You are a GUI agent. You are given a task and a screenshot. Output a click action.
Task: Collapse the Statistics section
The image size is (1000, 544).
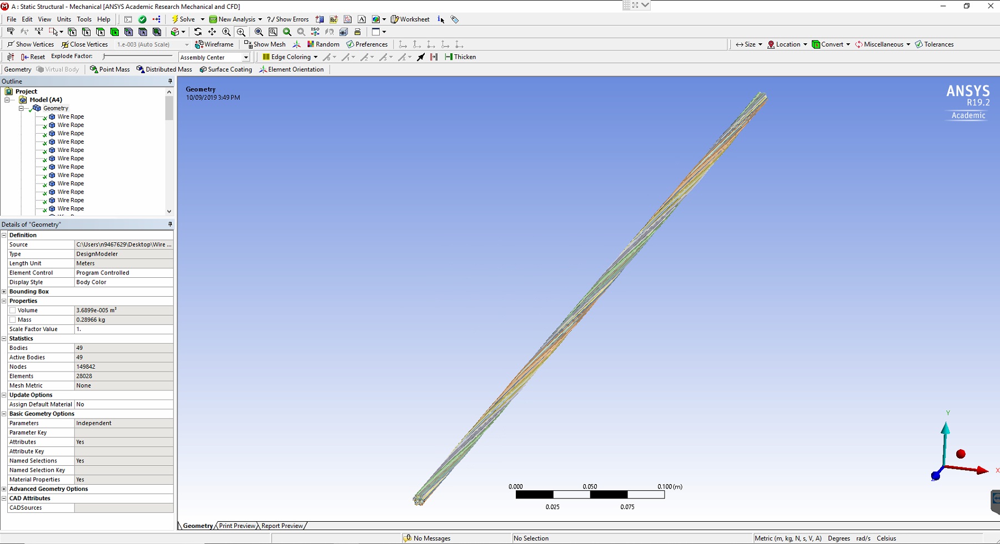click(x=4, y=338)
